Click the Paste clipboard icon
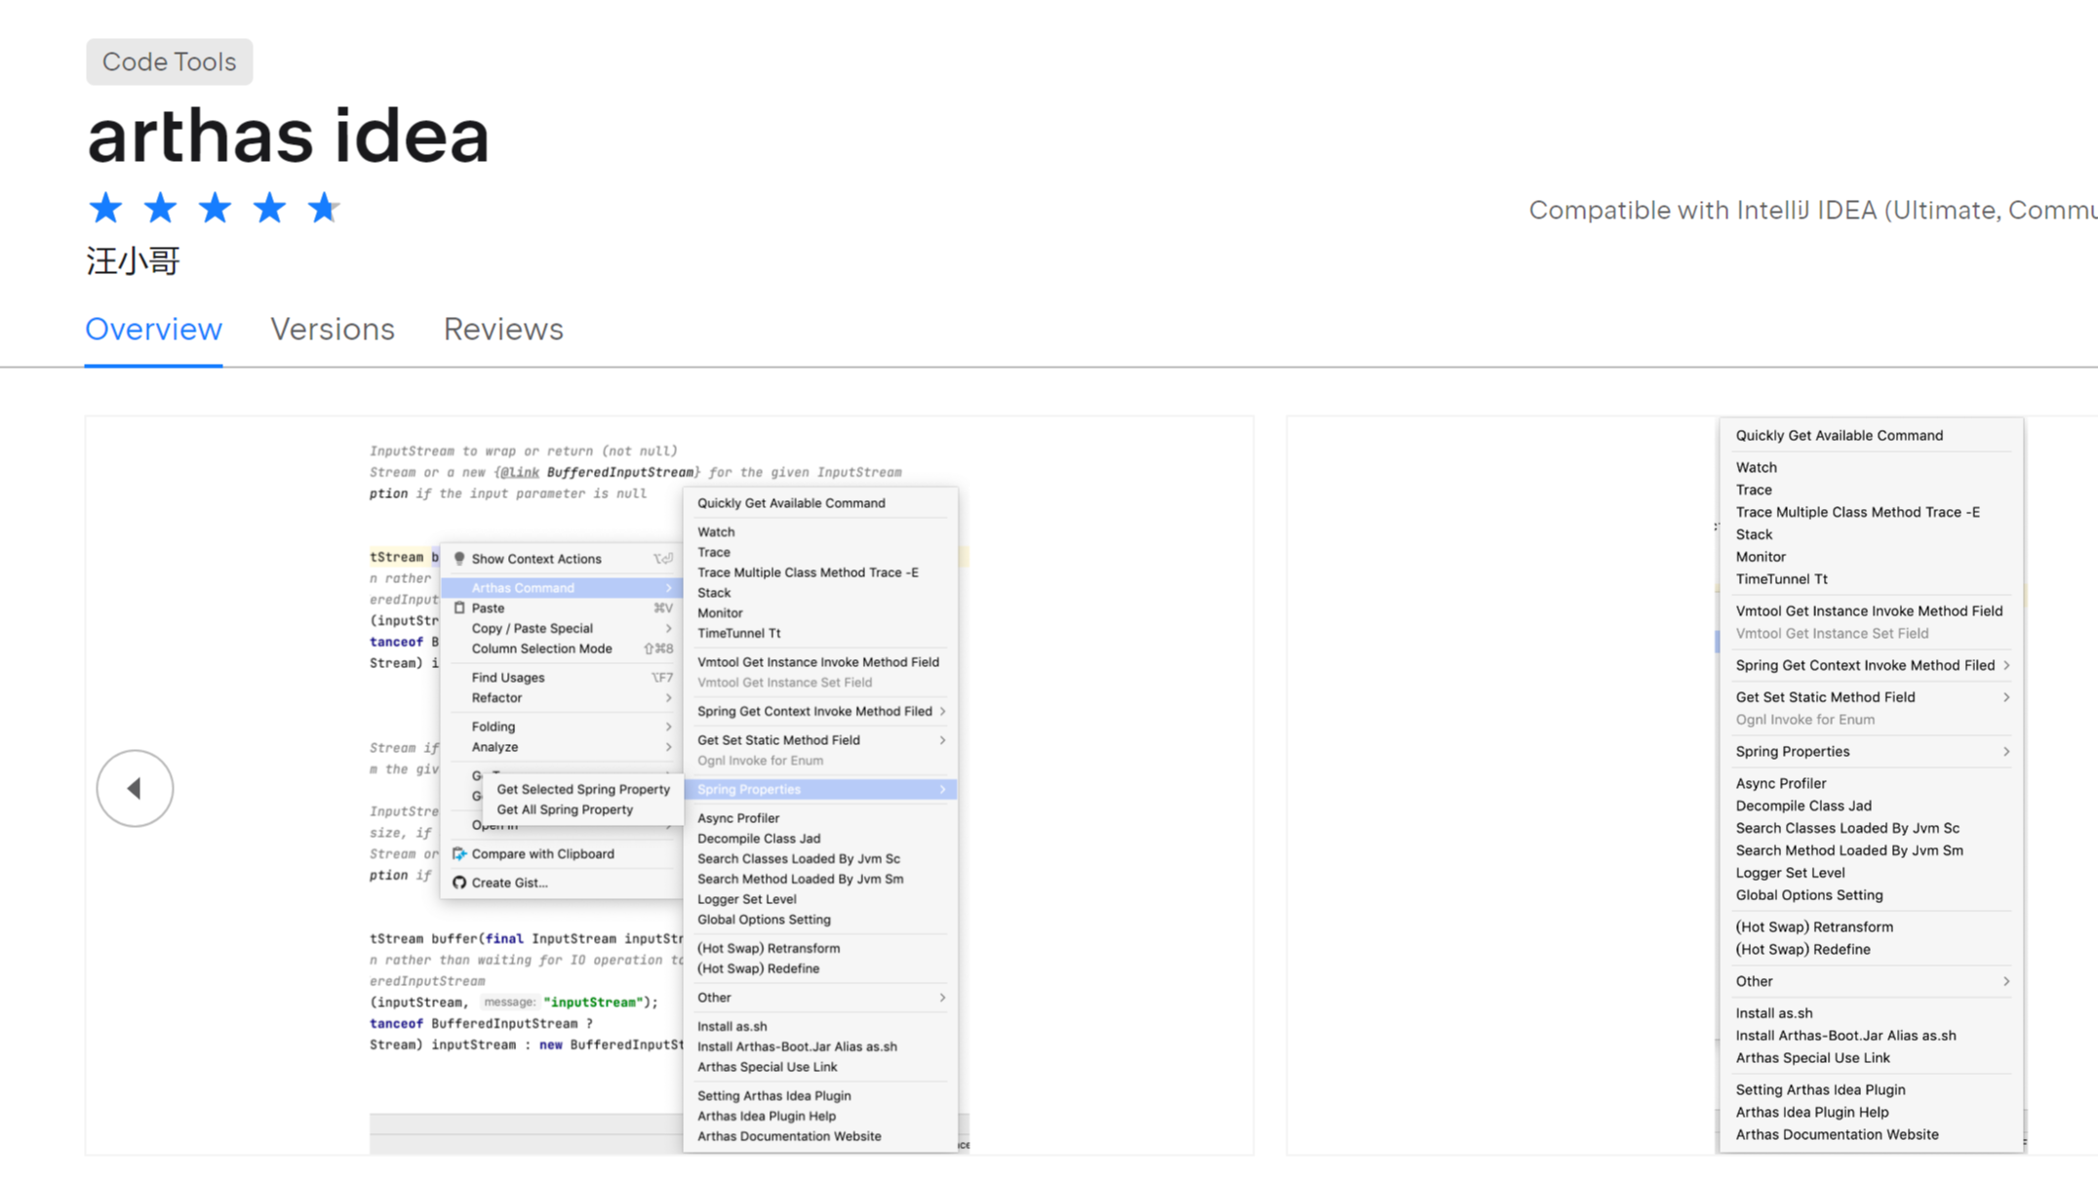Viewport: 2098px width, 1181px height. pos(459,608)
